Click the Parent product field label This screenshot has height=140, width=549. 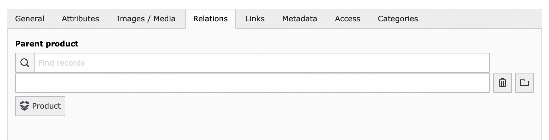47,44
